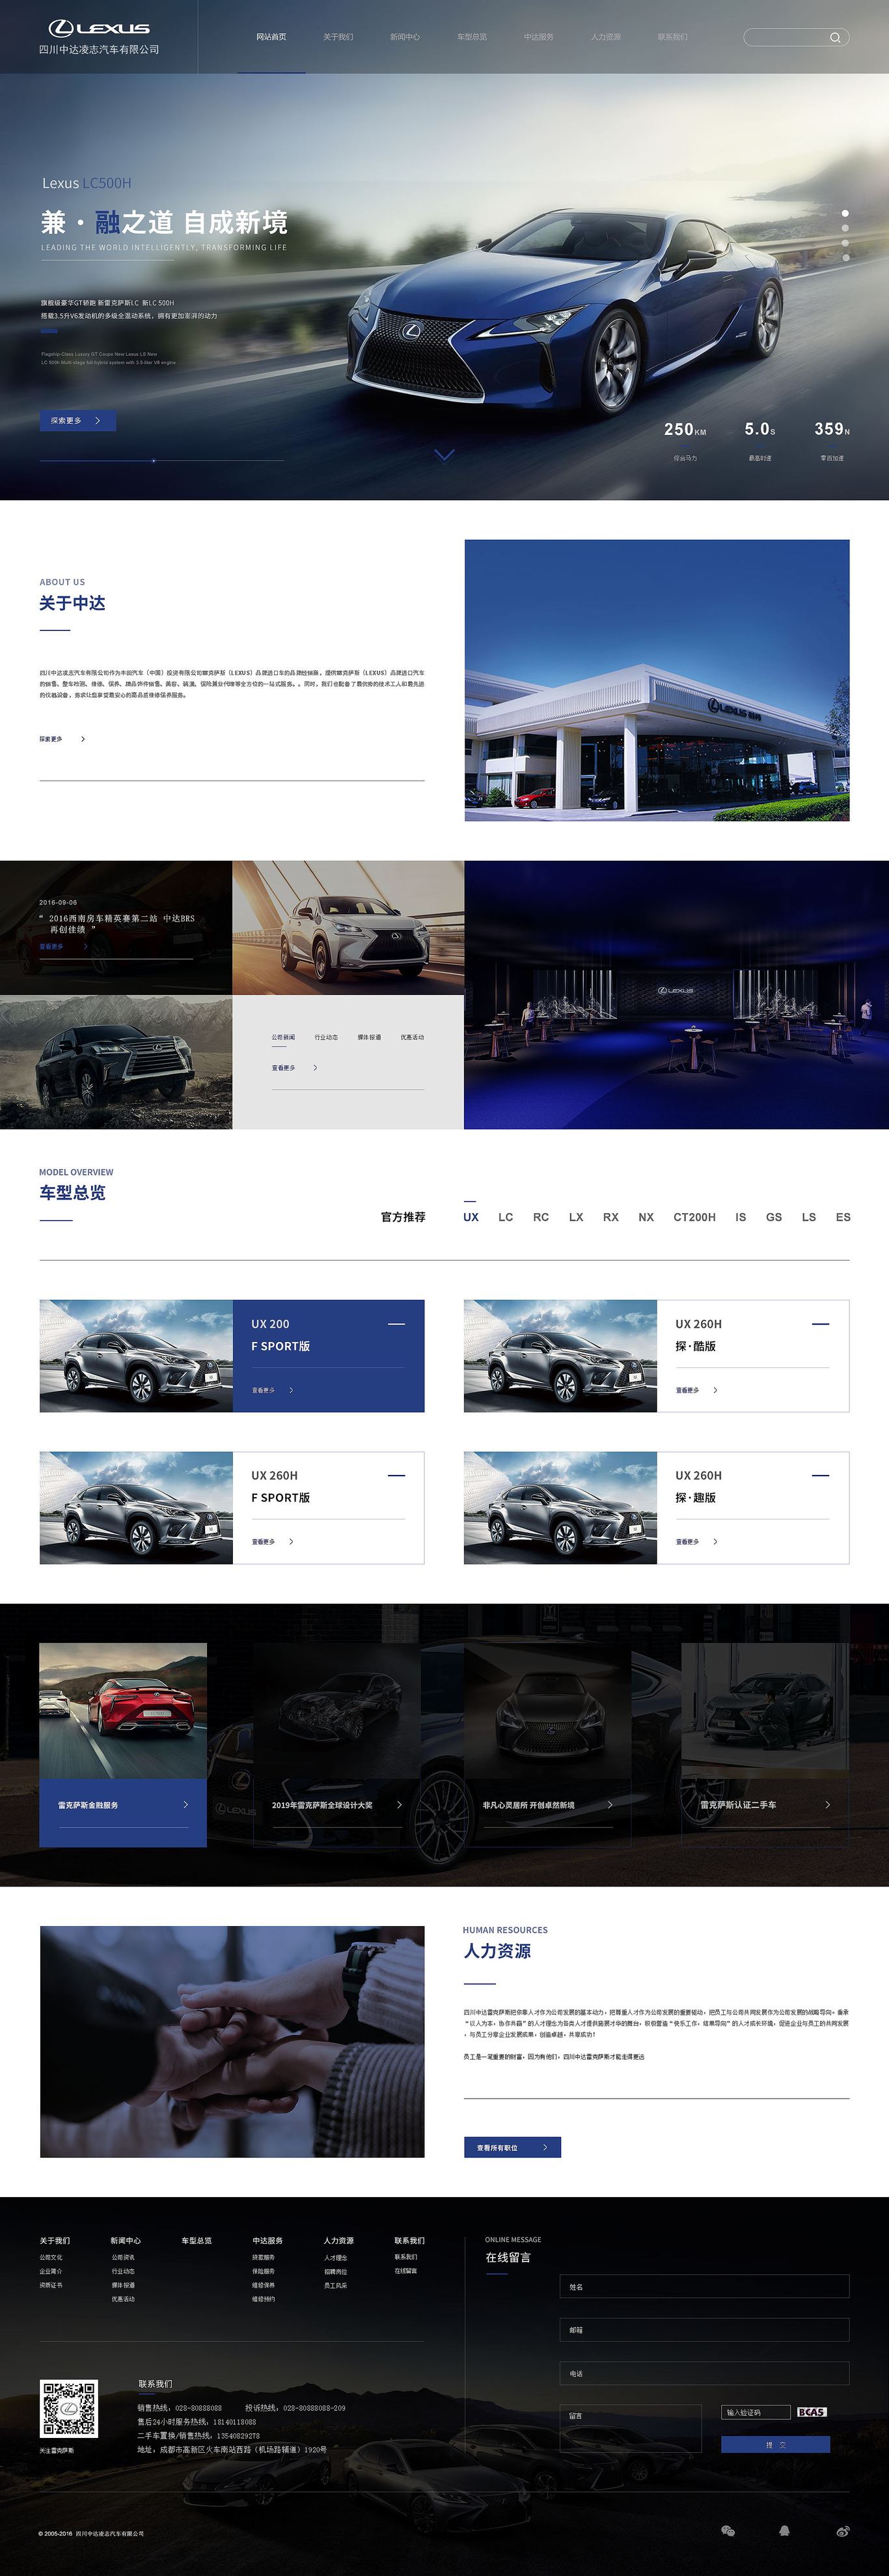Click the header search input box
Screen dimensions: 889x2576
click(x=796, y=37)
